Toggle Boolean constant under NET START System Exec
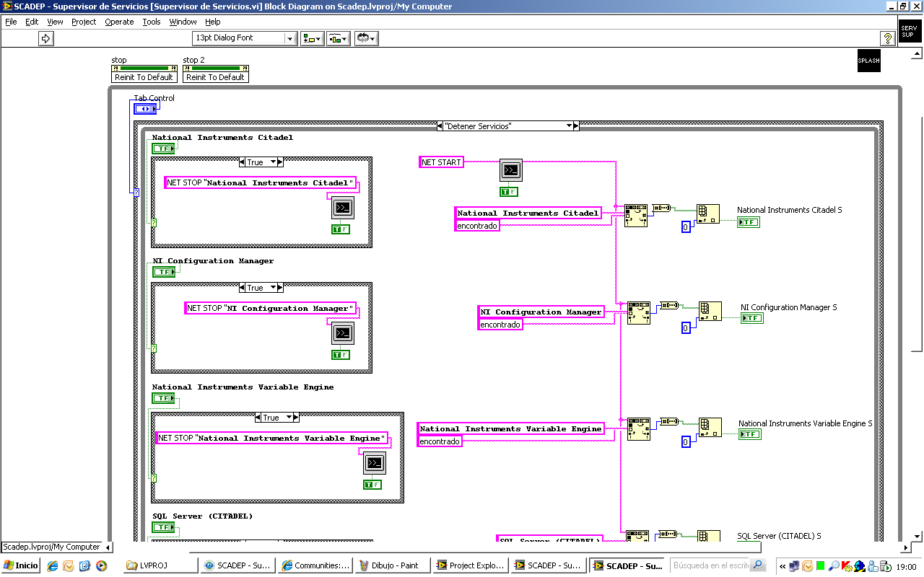 (509, 192)
